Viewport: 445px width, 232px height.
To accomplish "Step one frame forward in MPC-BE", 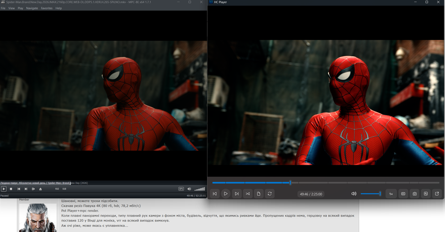I will [33, 189].
